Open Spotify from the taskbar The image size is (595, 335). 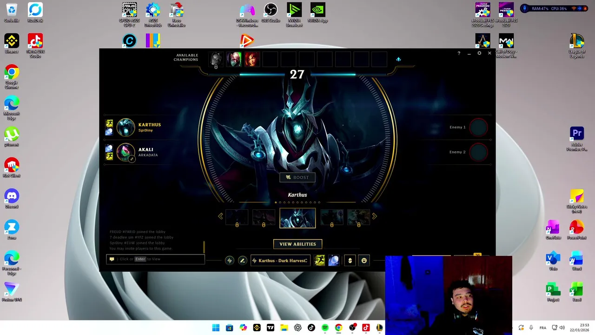click(325, 328)
